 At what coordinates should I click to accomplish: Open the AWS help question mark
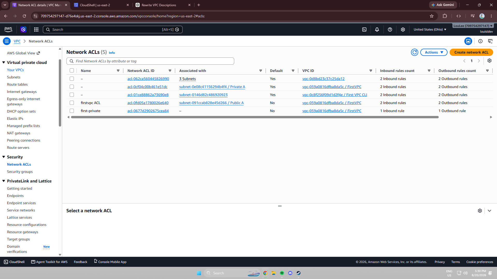[x=390, y=30]
